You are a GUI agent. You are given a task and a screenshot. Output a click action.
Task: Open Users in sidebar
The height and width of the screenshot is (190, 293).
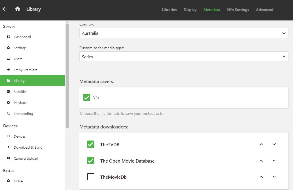[18, 59]
